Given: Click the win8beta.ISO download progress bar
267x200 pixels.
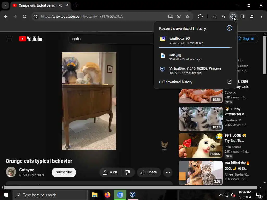Looking at the screenshot, I should [x=196, y=48].
